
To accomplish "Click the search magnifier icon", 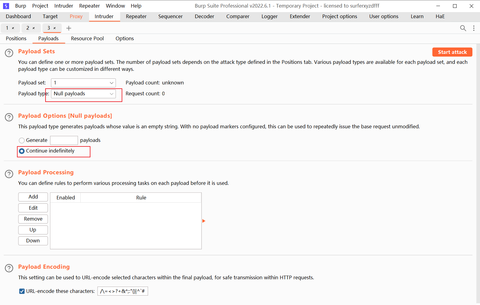I will (463, 28).
